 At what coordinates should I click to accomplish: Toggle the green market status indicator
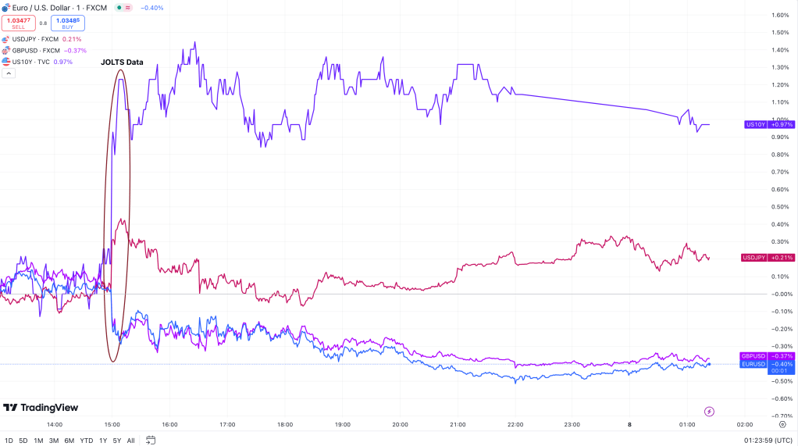[119, 8]
